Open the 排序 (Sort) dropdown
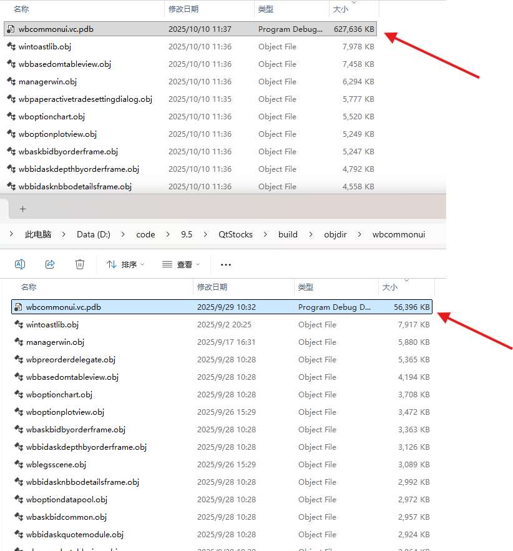The height and width of the screenshot is (551, 513). (x=125, y=265)
